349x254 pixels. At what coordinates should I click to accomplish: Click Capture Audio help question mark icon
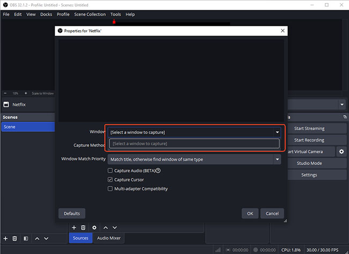158,170
